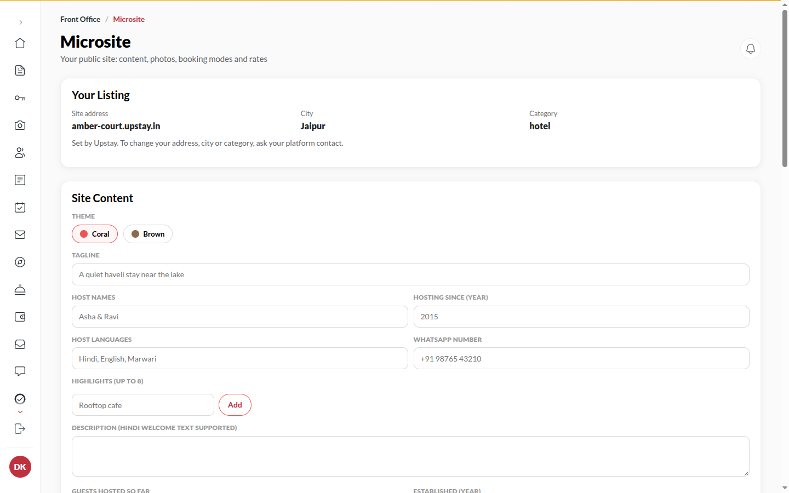Image resolution: width=789 pixels, height=493 pixels.
Task: Click the page vertical scrollbar
Action: click(x=785, y=88)
